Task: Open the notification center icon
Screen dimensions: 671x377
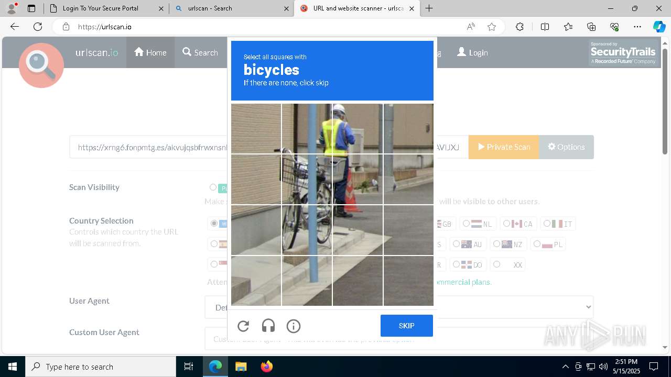Action: pos(654,367)
